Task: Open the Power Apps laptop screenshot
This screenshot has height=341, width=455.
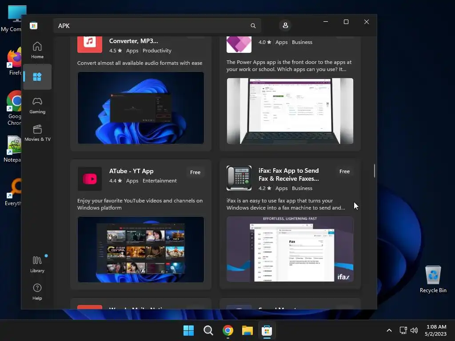Action: click(290, 111)
